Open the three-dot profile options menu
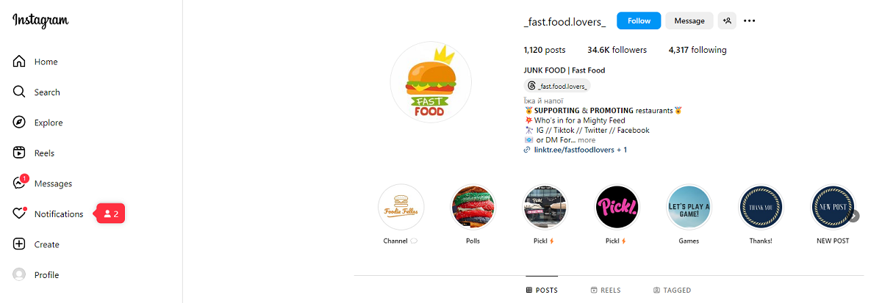 [750, 21]
